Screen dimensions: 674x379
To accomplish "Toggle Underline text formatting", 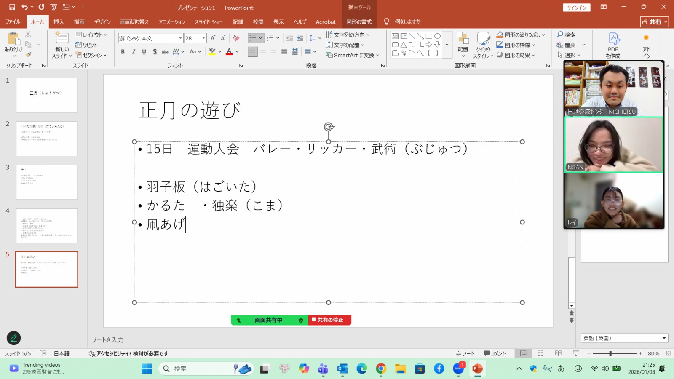I will click(144, 52).
